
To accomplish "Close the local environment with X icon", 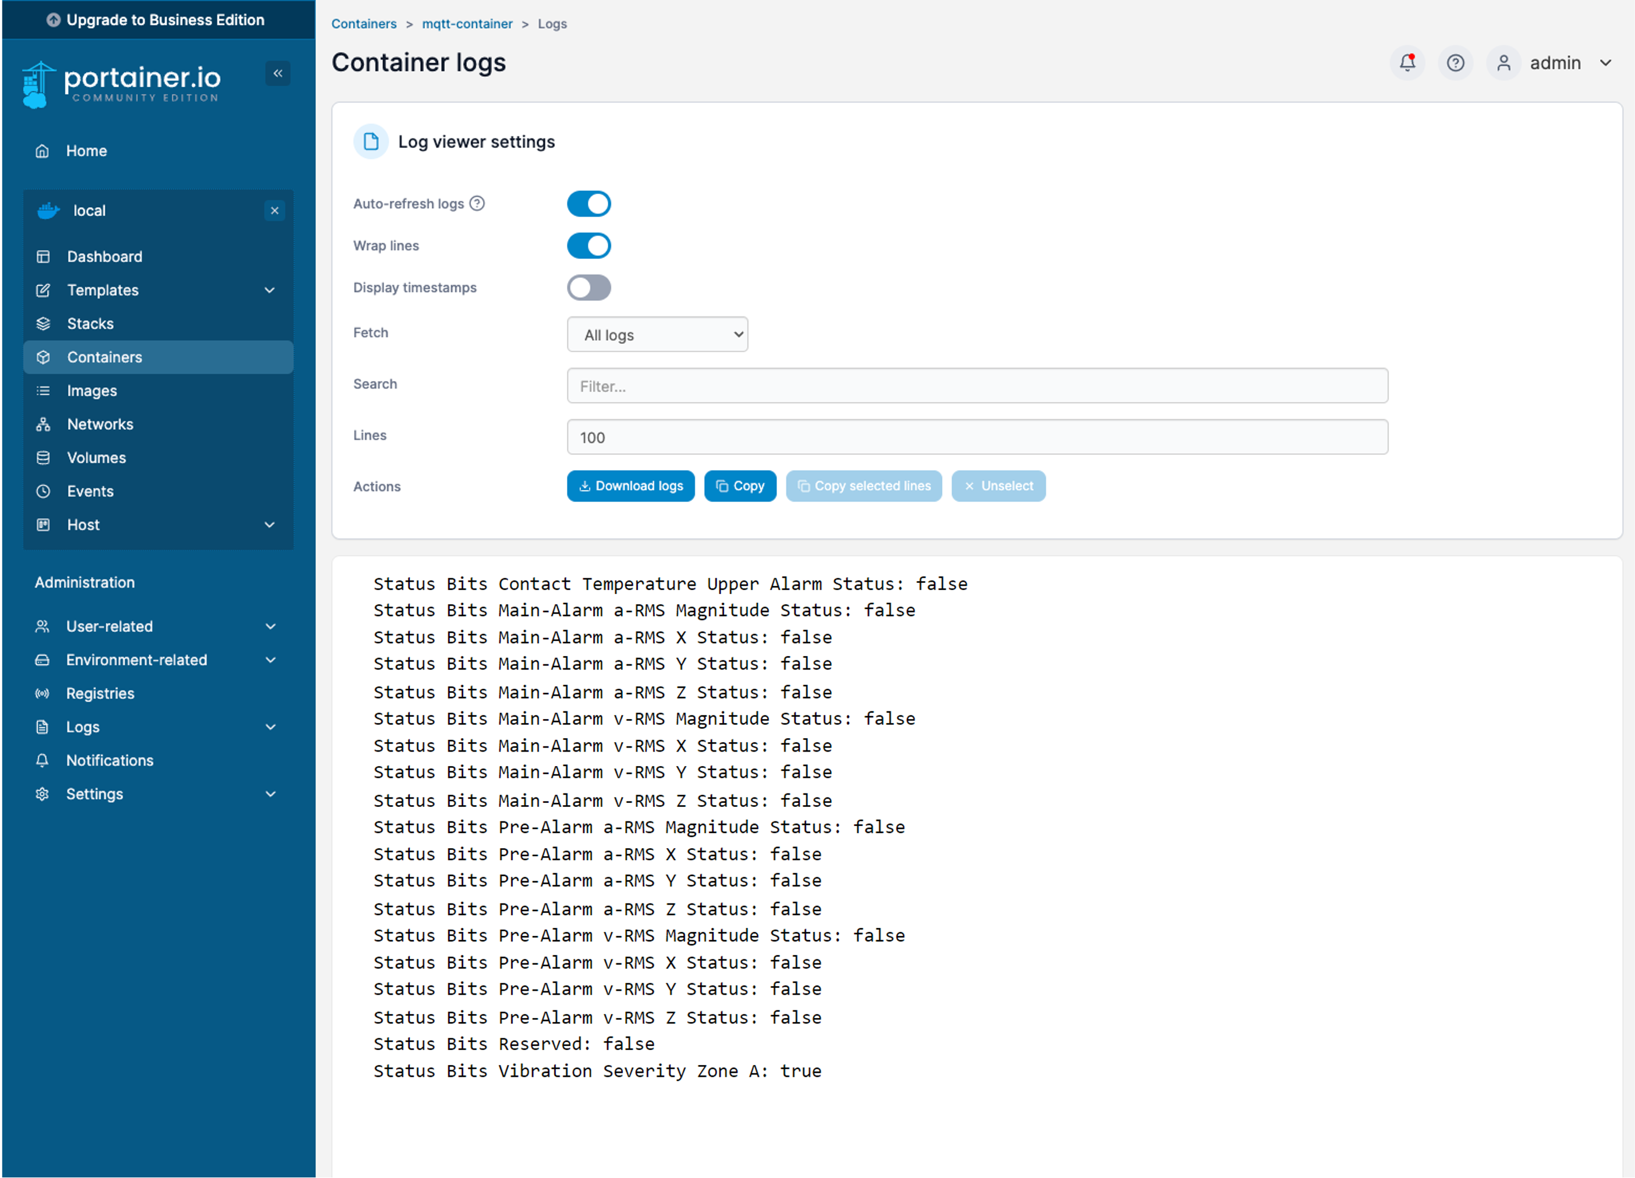I will [x=275, y=211].
